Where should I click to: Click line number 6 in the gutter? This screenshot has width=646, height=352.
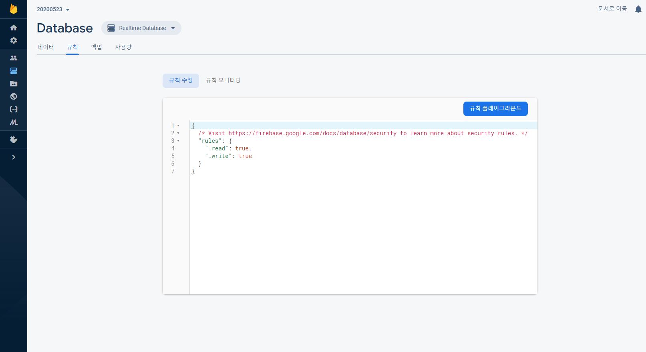173,164
